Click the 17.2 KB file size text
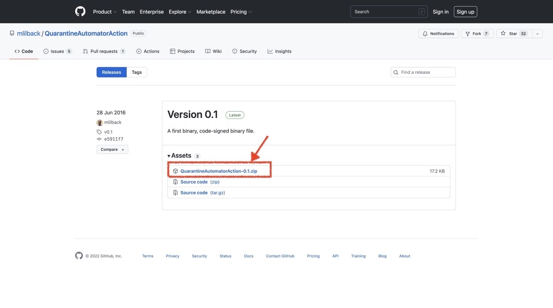553x308 pixels. click(437, 171)
